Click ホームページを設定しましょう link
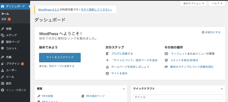Screen dimensions: 228x102 tap(130, 67)
